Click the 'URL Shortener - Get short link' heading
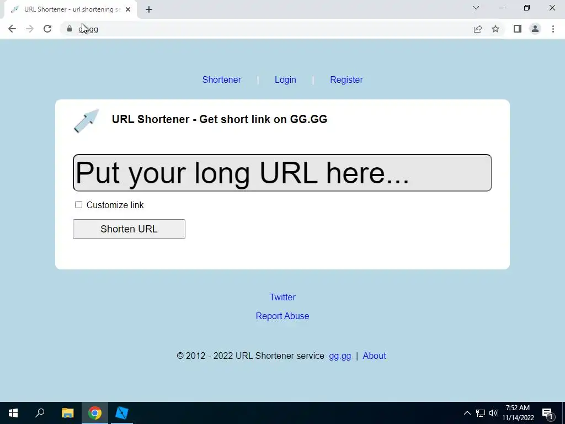565x424 pixels. (x=220, y=119)
